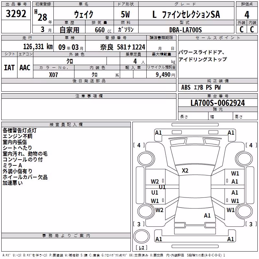This screenshot has height=259, width=259.
Task: Click inspector note 加速悪い
Action: click(x=13, y=183)
